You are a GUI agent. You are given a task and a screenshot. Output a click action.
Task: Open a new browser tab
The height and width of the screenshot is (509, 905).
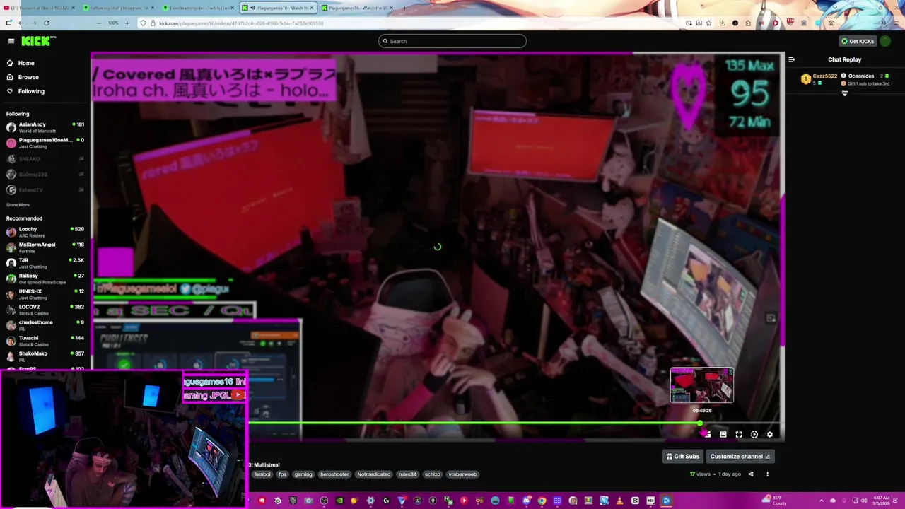(x=404, y=8)
